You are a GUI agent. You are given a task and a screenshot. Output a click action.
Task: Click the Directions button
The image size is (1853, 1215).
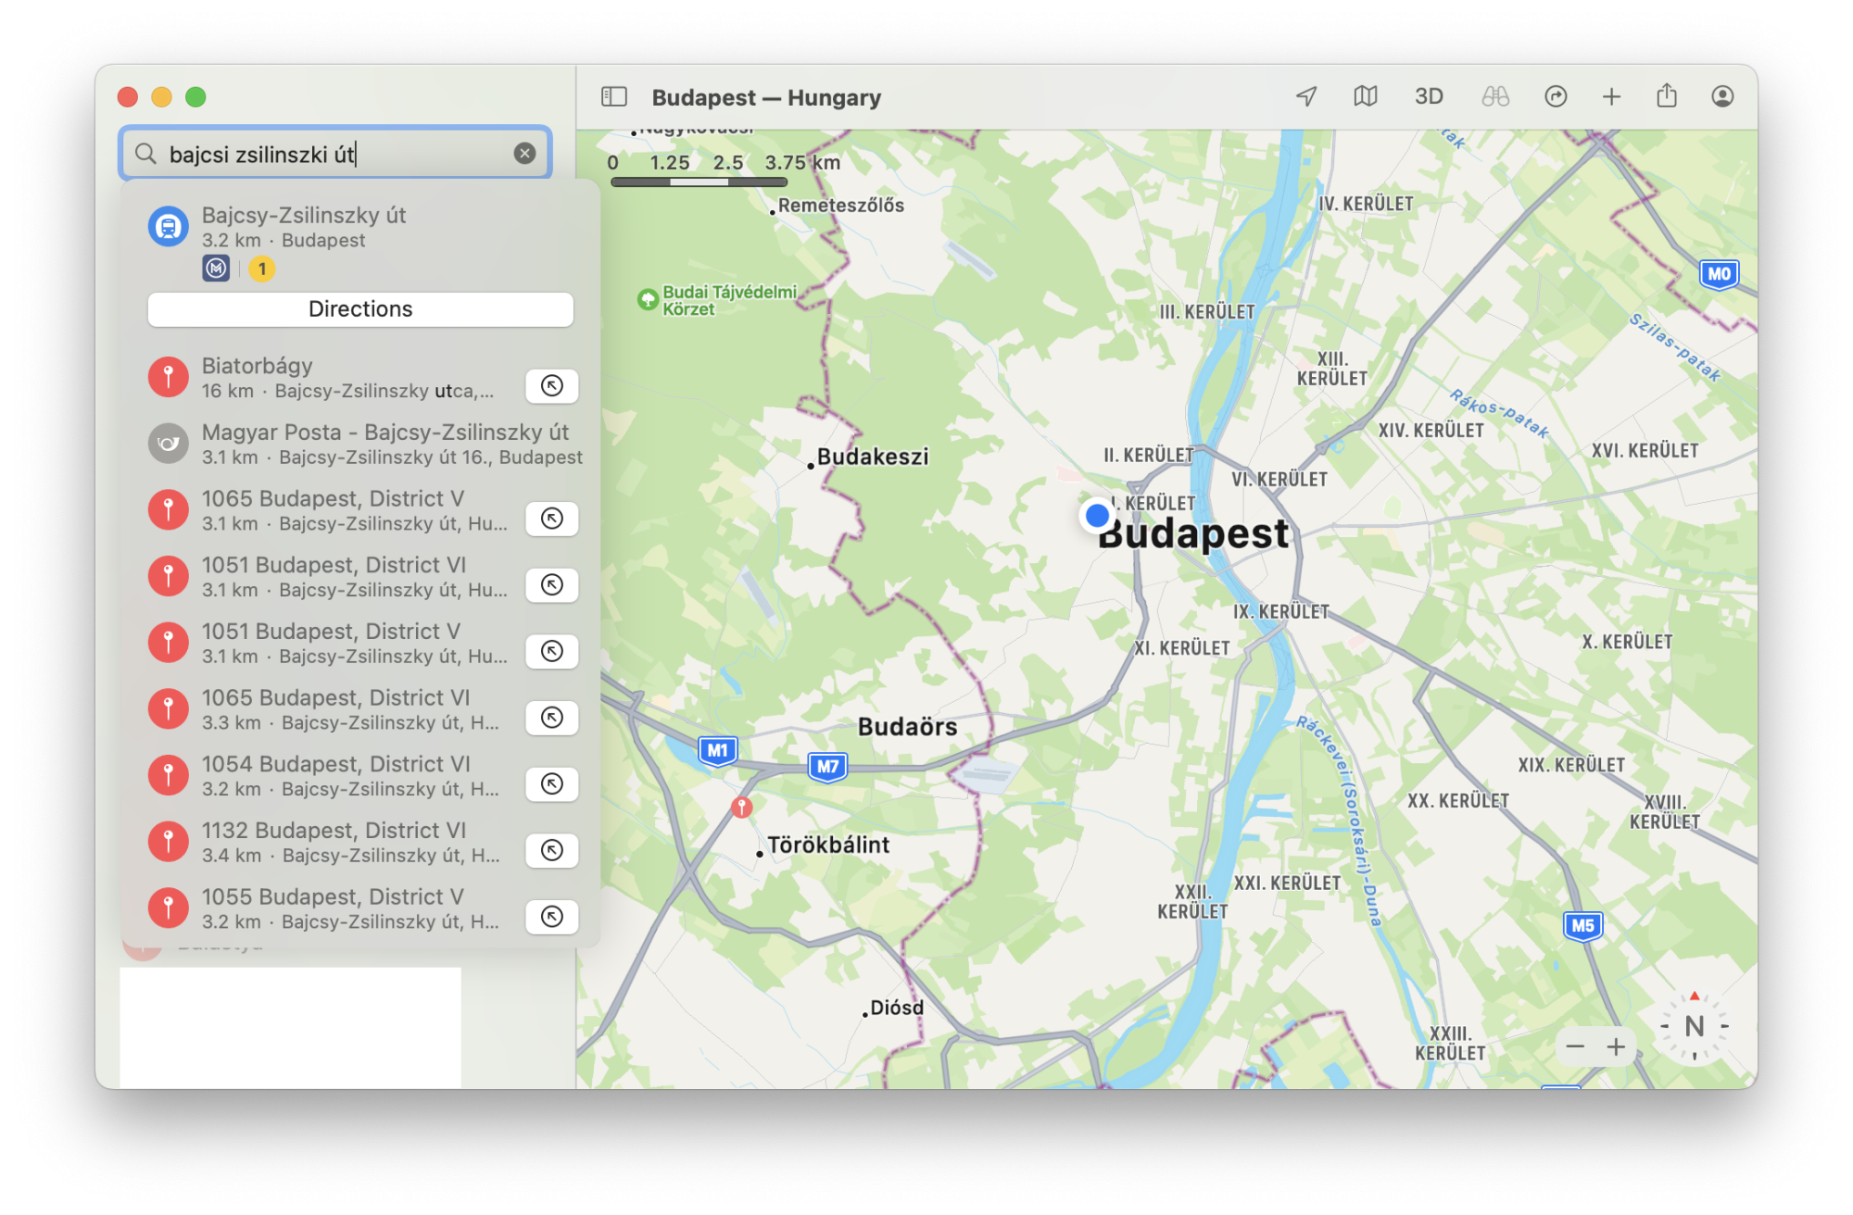tap(360, 309)
